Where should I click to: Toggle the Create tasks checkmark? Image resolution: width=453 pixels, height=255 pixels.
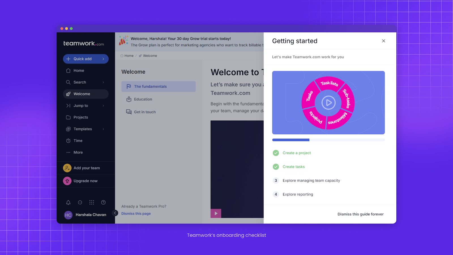click(x=276, y=167)
